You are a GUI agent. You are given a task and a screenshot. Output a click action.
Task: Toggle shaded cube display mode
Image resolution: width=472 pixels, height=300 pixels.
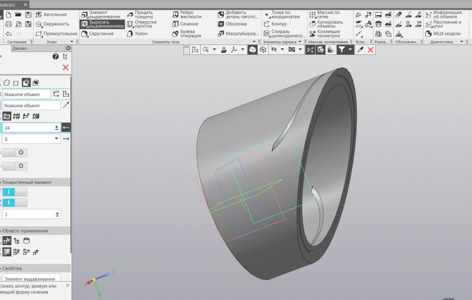pyautogui.click(x=253, y=50)
